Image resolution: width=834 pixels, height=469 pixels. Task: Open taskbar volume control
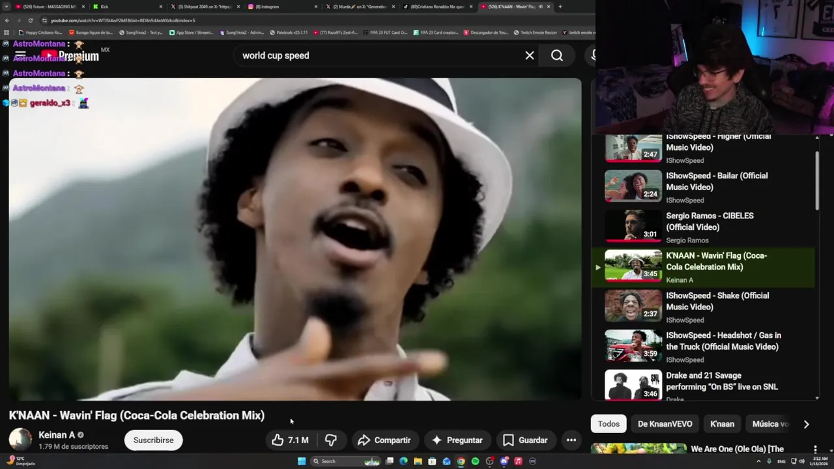(801, 461)
